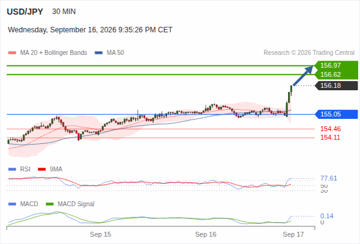This screenshot has height=244, width=360.
Task: Click the Research Trading Central copyright text
Action: (309, 53)
